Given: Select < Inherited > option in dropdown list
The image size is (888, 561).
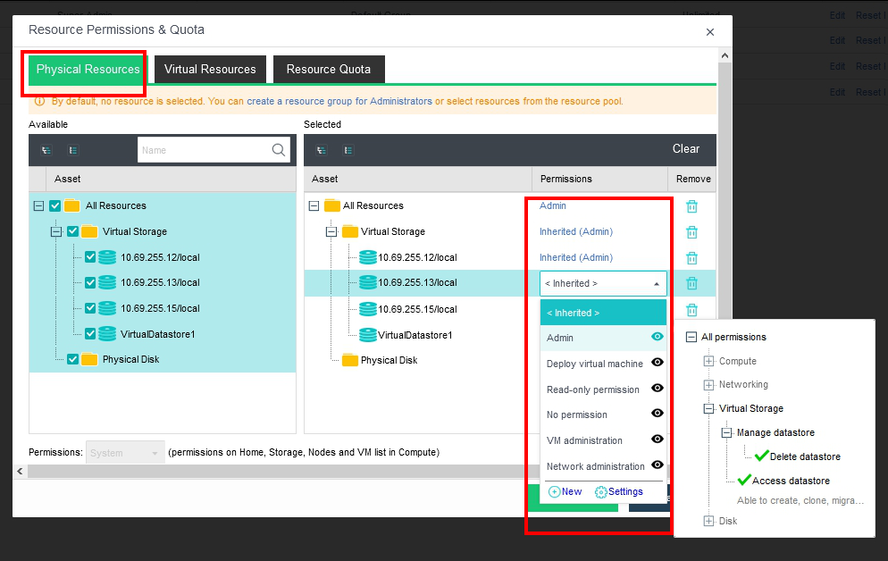Looking at the screenshot, I should pos(603,313).
